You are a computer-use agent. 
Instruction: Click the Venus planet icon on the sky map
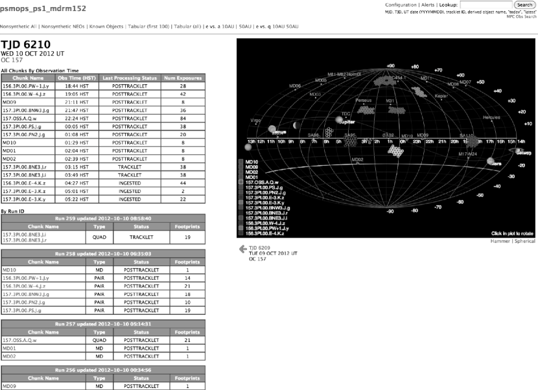272,129
